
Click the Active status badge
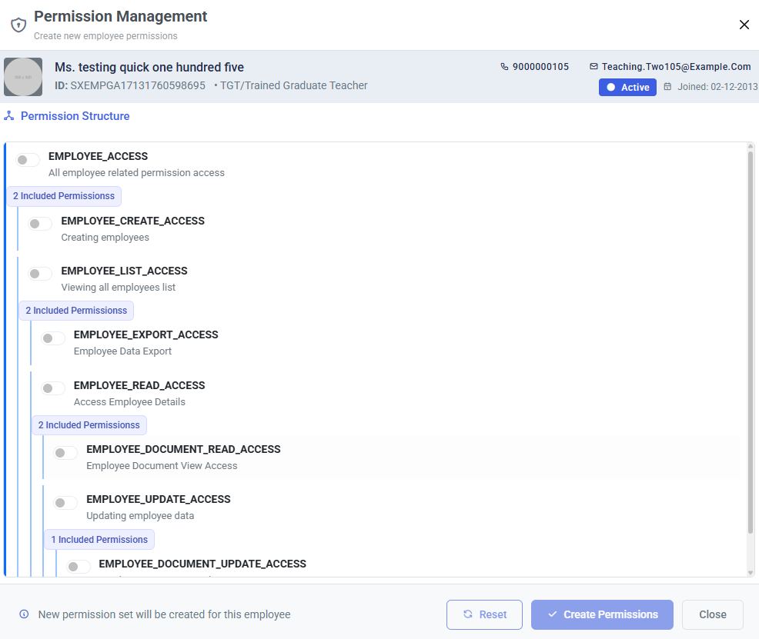pos(627,88)
